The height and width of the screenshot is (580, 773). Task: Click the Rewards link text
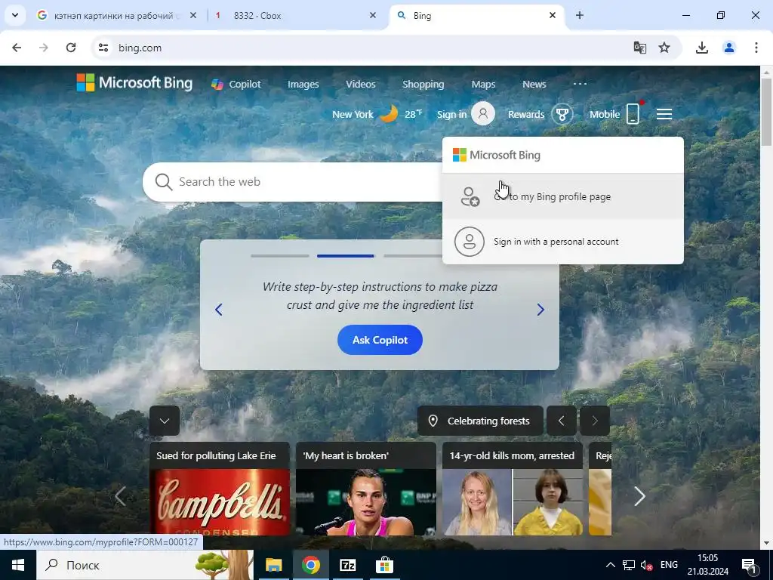tap(526, 115)
